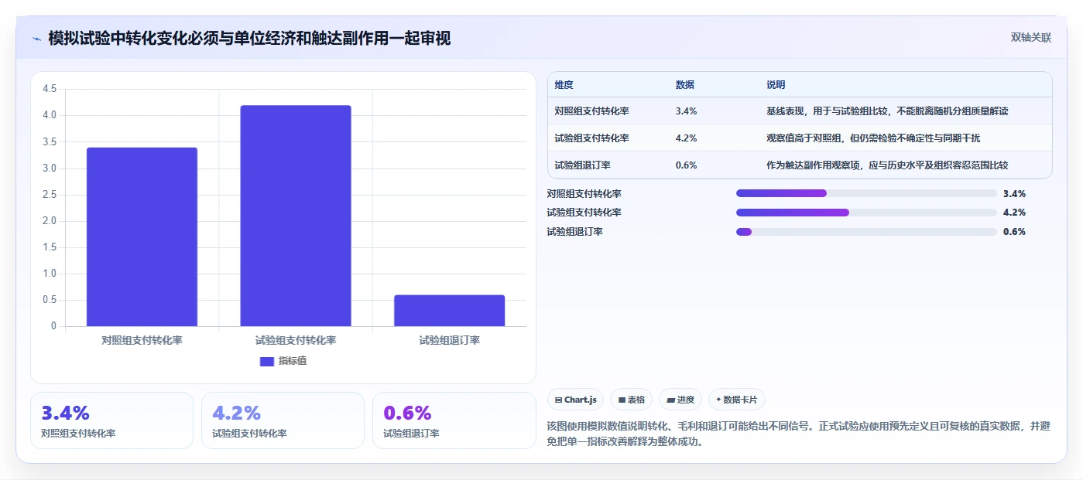Click the 试验组支付转化率 bar in chart
1083x480 pixels.
tap(296, 216)
